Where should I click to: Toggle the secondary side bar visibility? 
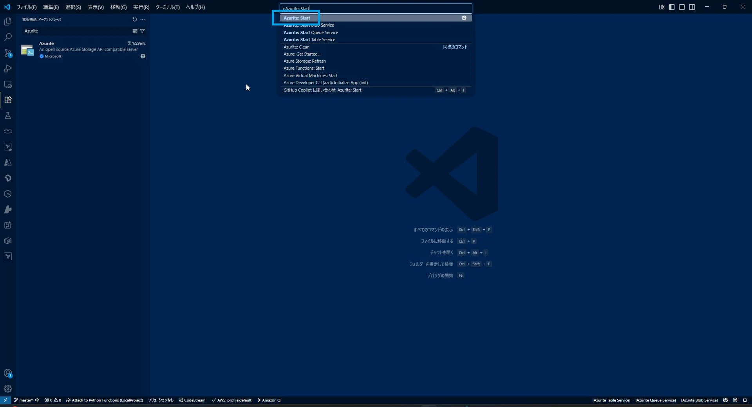tap(692, 7)
